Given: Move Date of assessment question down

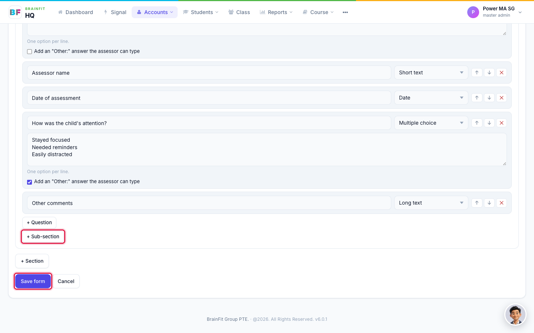Looking at the screenshot, I should point(489,98).
